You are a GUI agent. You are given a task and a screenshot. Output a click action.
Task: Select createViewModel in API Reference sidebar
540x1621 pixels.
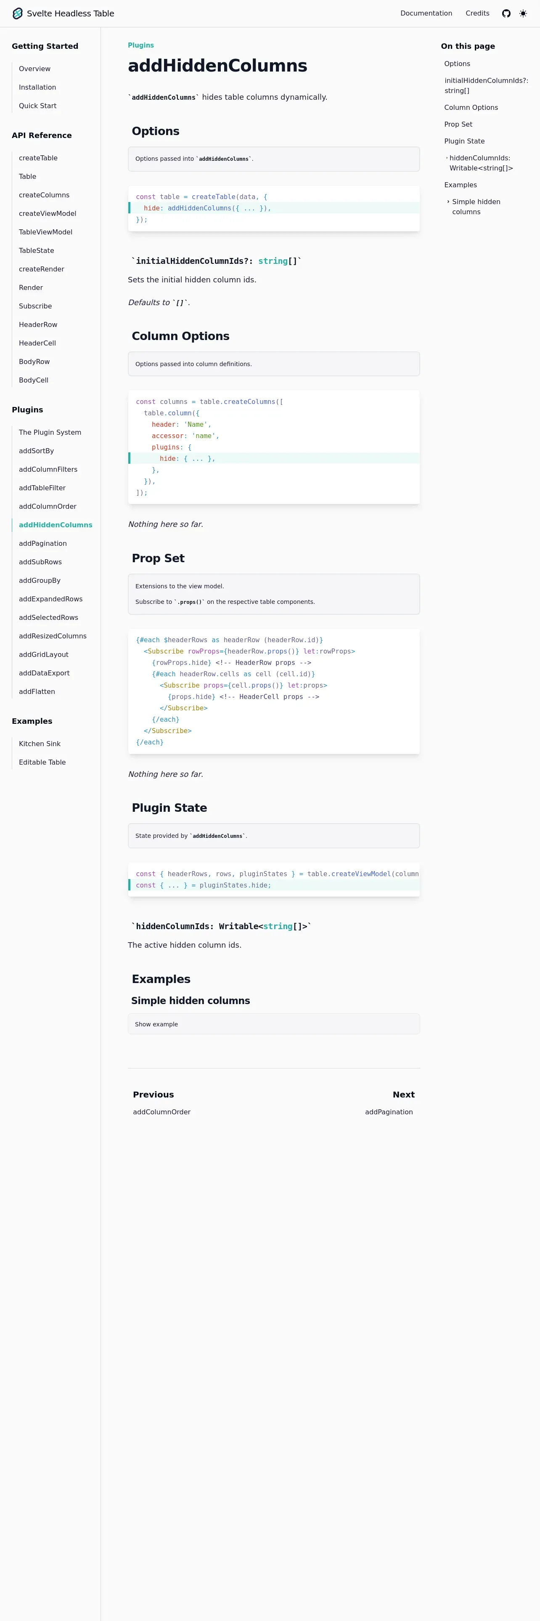tap(47, 213)
